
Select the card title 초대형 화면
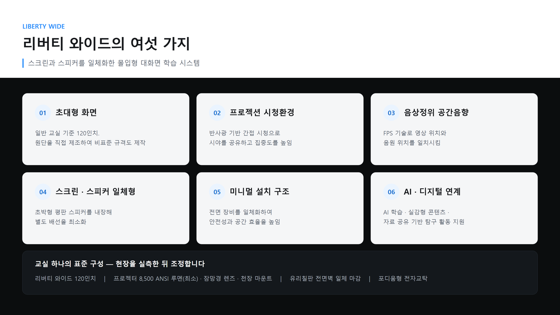(x=76, y=112)
